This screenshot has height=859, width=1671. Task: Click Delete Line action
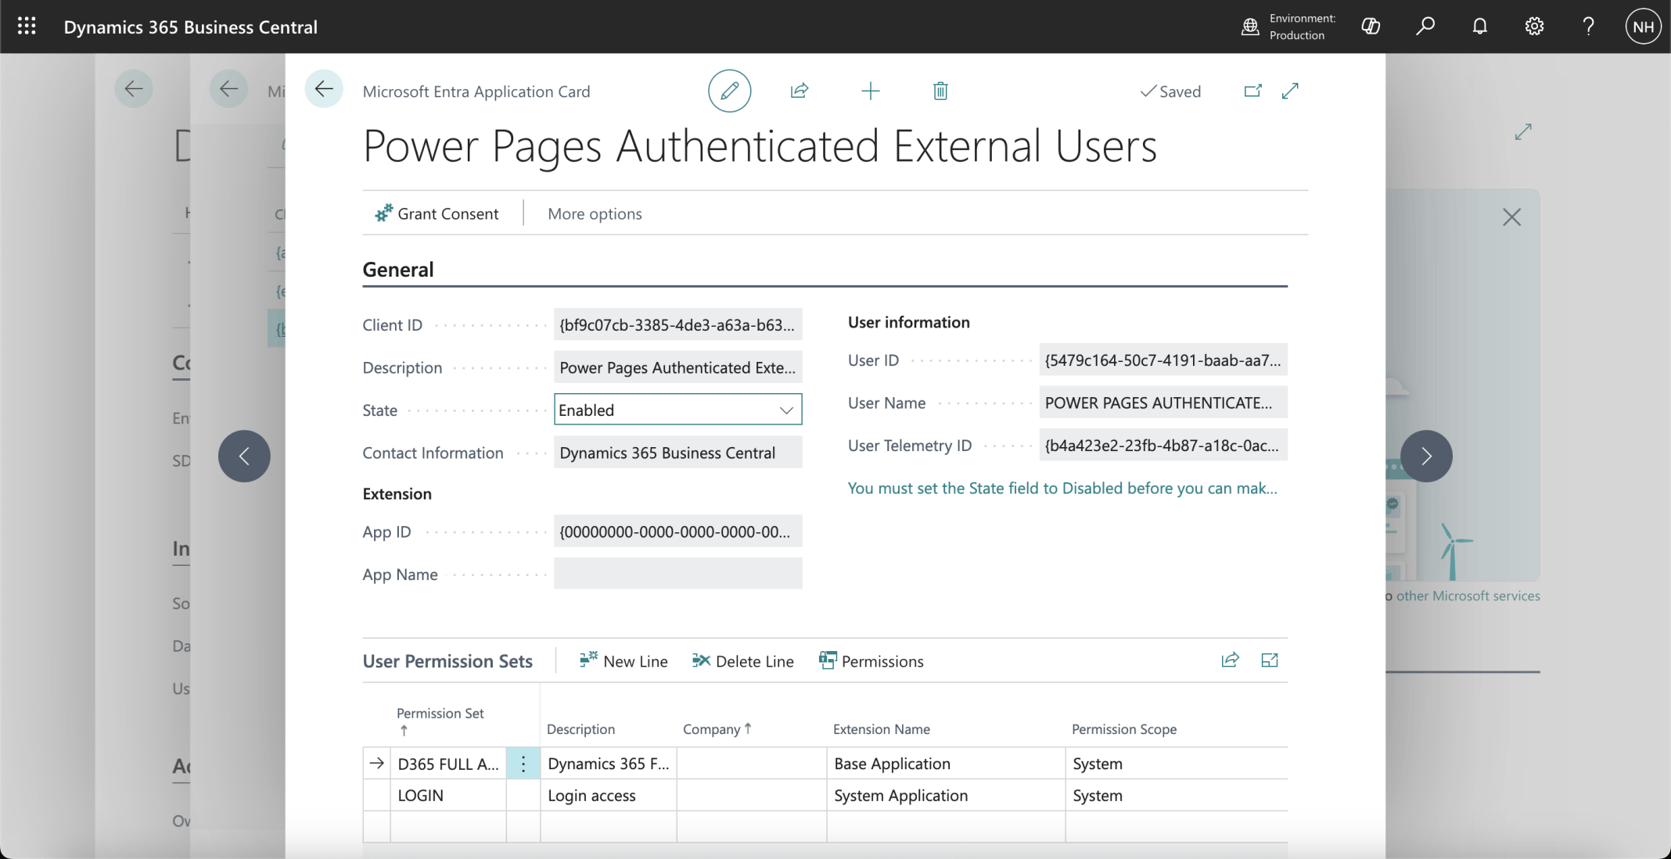click(x=742, y=661)
